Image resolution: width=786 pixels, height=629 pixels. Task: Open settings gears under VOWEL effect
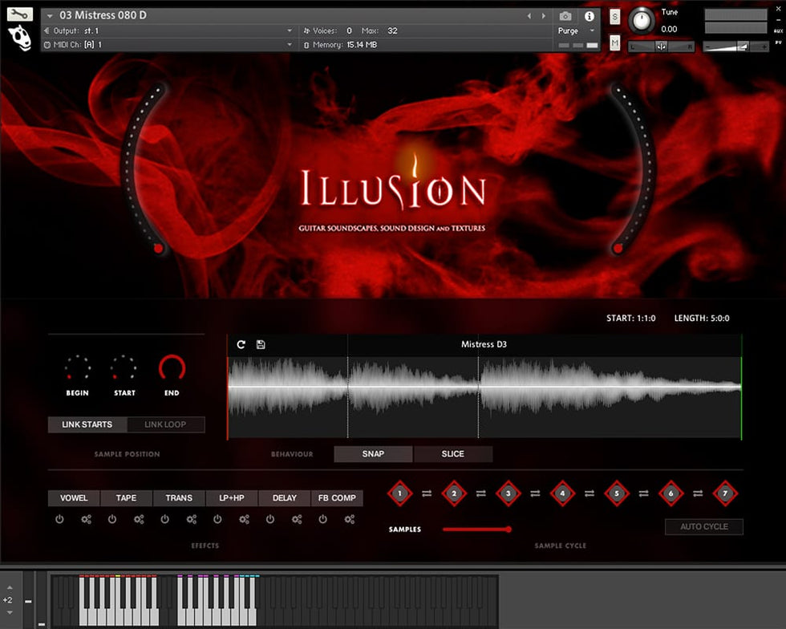86,519
